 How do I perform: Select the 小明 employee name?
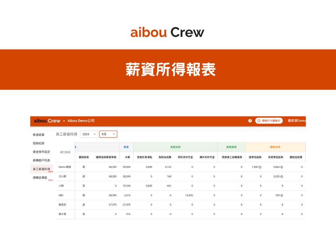[61, 186]
